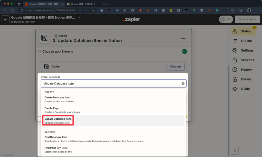Screen dimensions: 262x157
Task: Click the 1Password extension icon
Action: click(102, 10)
